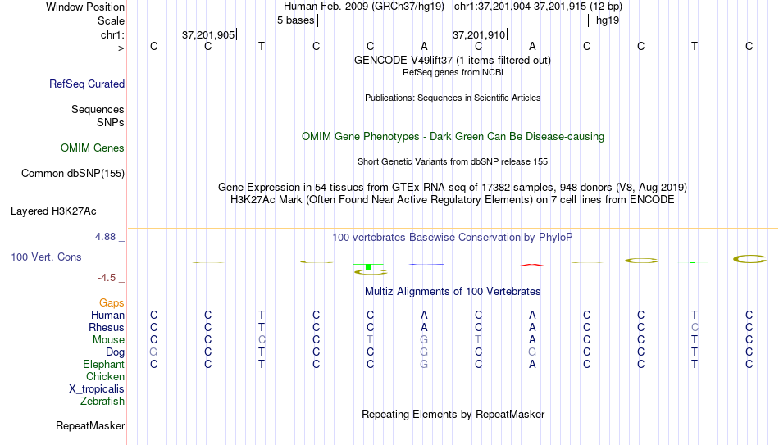Click the GTEx Gene Expression track title
The width and height of the screenshot is (779, 445).
(453, 187)
